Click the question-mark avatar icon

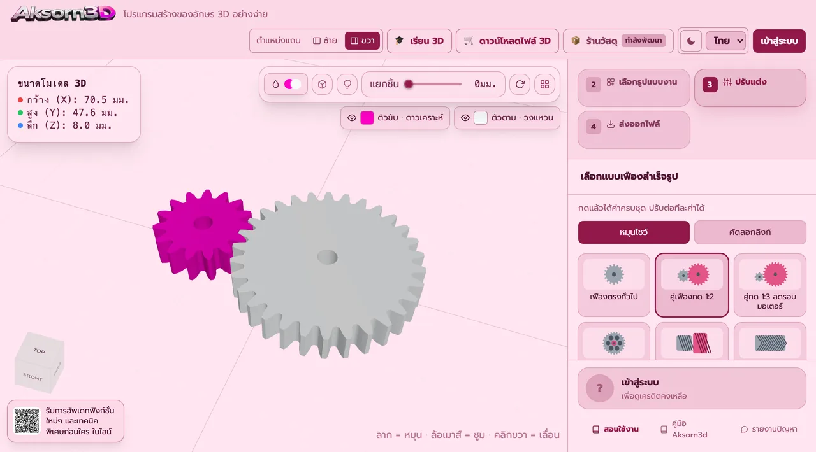click(600, 388)
